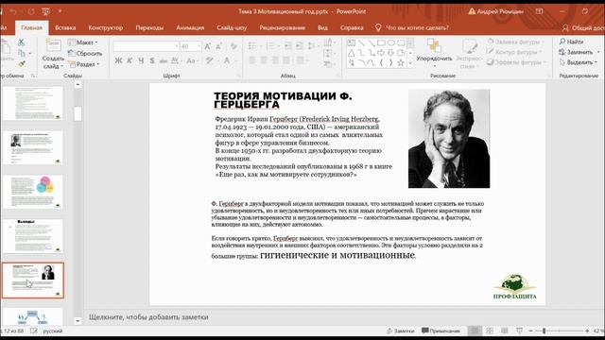The width and height of the screenshot is (605, 340).
Task: Switch to Reading view icon
Action: coord(504,331)
